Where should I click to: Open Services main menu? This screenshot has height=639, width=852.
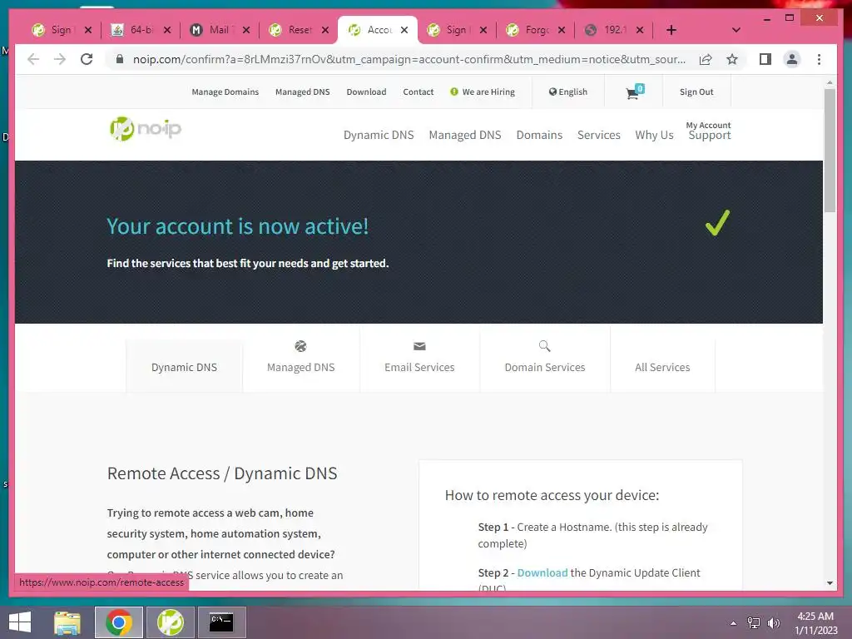point(599,135)
